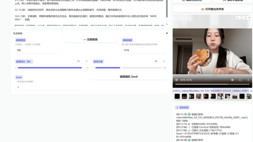Screen dimensions: 253x142
Task: Click the 实时日志 label
Action: coord(182,108)
